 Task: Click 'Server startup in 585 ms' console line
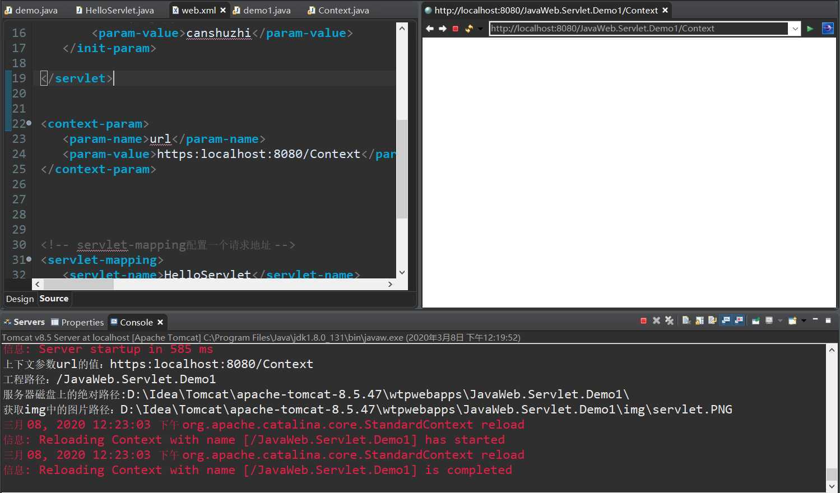pos(108,349)
